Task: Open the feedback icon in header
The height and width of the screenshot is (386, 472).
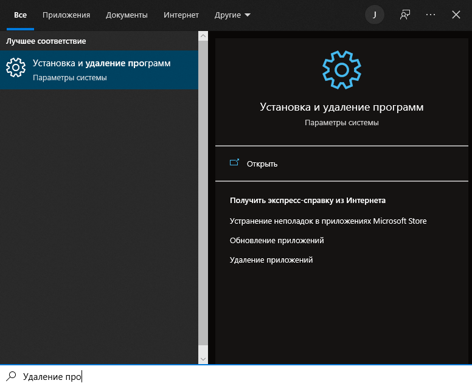Action: tap(405, 15)
